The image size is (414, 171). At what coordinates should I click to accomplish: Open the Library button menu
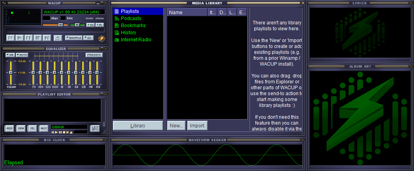[138, 126]
